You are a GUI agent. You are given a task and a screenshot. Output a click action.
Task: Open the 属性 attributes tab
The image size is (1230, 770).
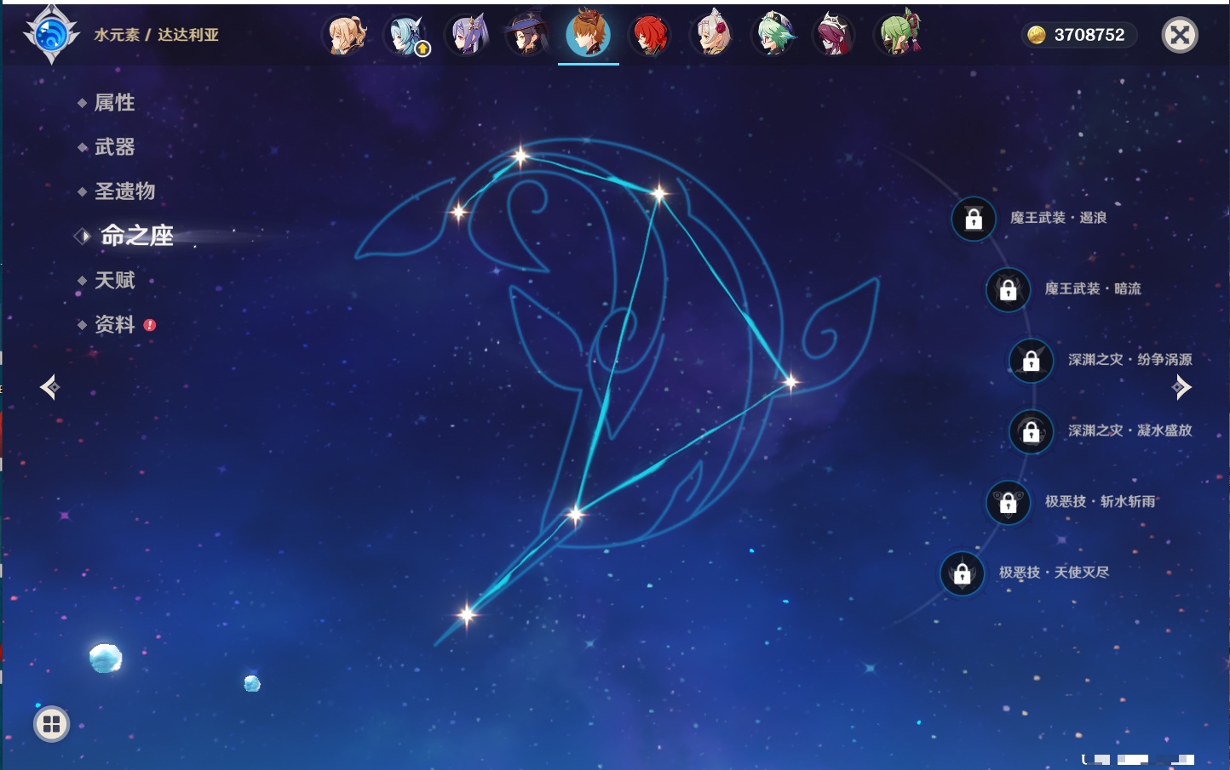point(114,103)
